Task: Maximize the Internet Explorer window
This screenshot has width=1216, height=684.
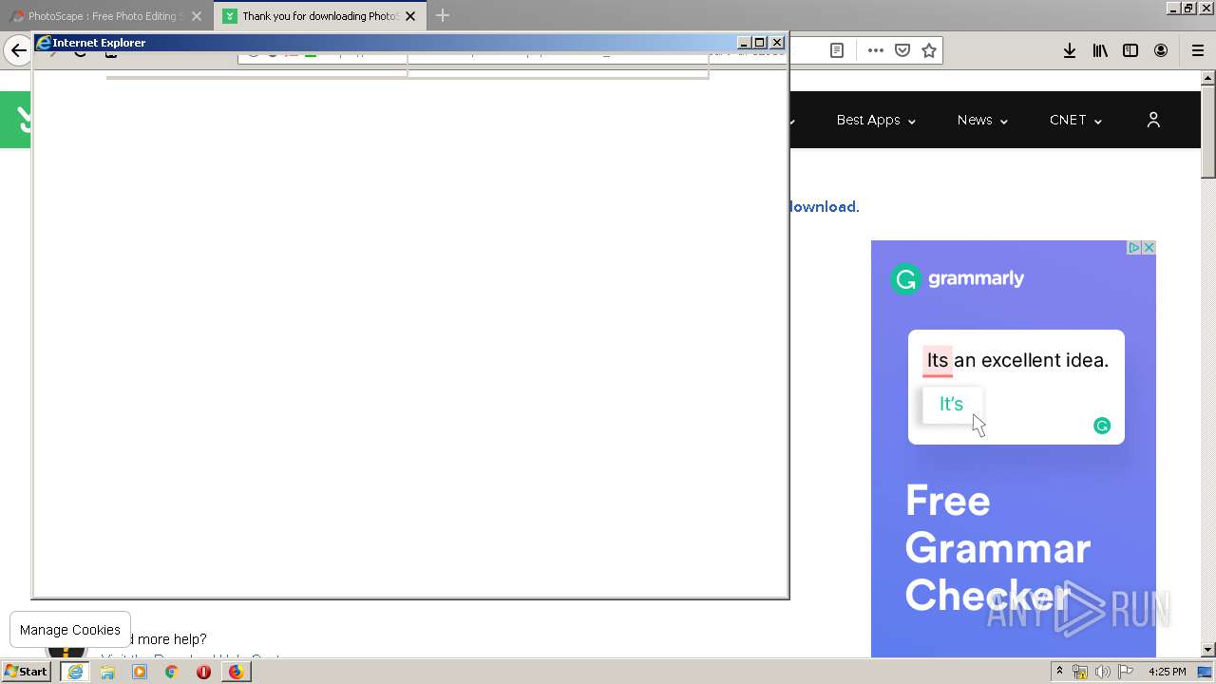Action: 759,43
